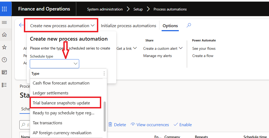Expand the hamburger navigation menu
269x138 pixels.
(4, 23)
